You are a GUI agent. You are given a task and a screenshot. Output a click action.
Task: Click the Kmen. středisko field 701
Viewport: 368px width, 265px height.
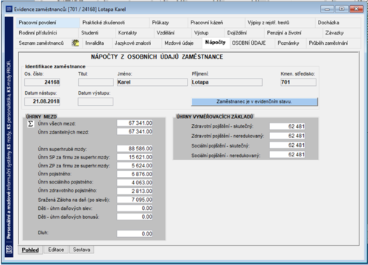[298, 82]
